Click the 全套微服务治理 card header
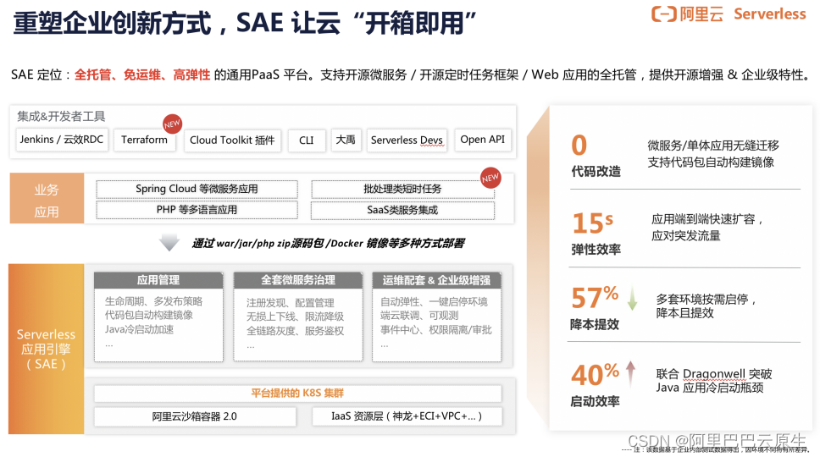The width and height of the screenshot is (820, 457). [298, 280]
